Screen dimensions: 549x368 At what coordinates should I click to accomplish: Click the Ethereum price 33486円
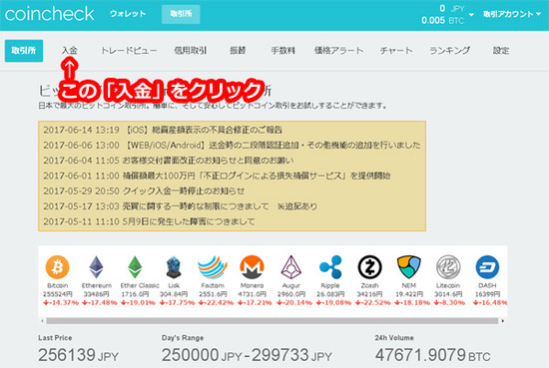coord(96,294)
